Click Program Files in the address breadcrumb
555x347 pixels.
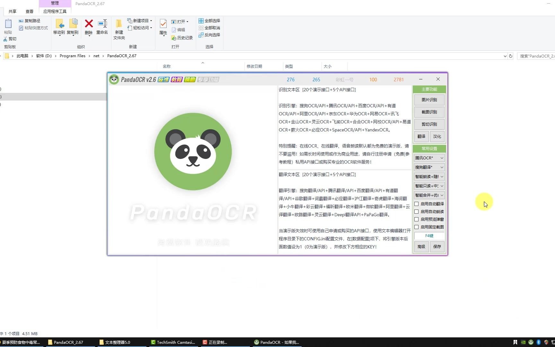73,56
